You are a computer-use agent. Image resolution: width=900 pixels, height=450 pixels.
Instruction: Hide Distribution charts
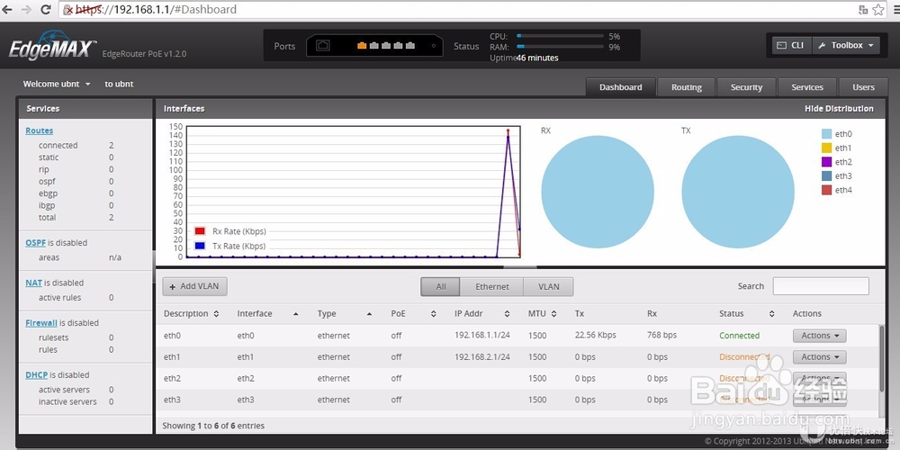(839, 109)
